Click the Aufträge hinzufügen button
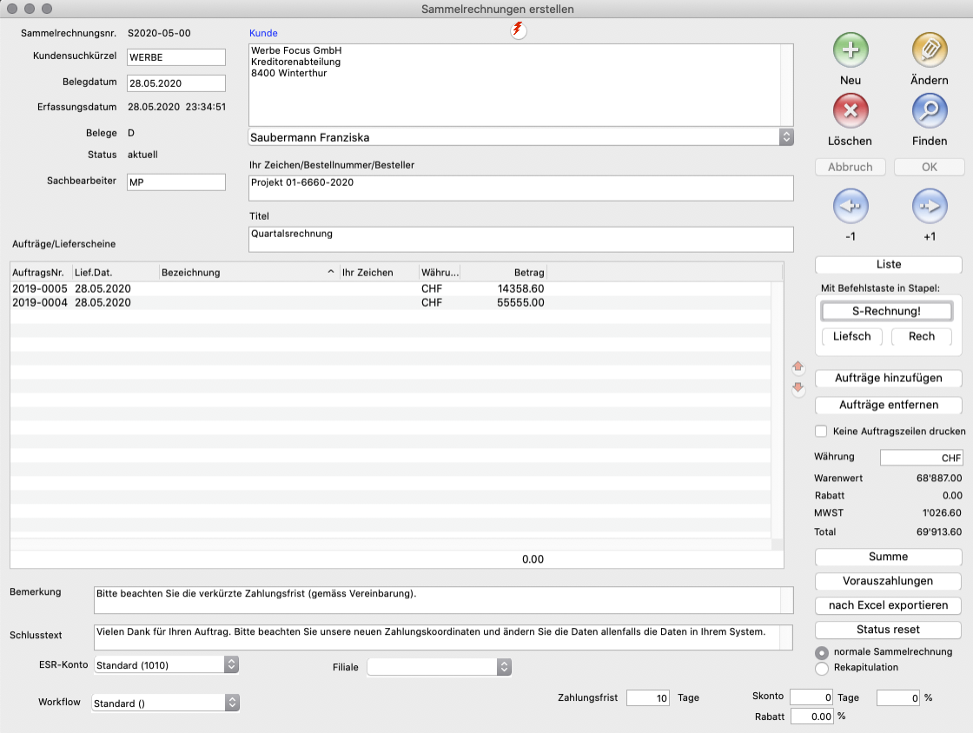Screen dimensions: 973x733 [887, 379]
